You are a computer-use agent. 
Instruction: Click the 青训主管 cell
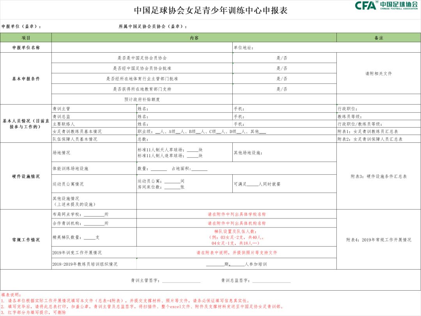click(94, 109)
